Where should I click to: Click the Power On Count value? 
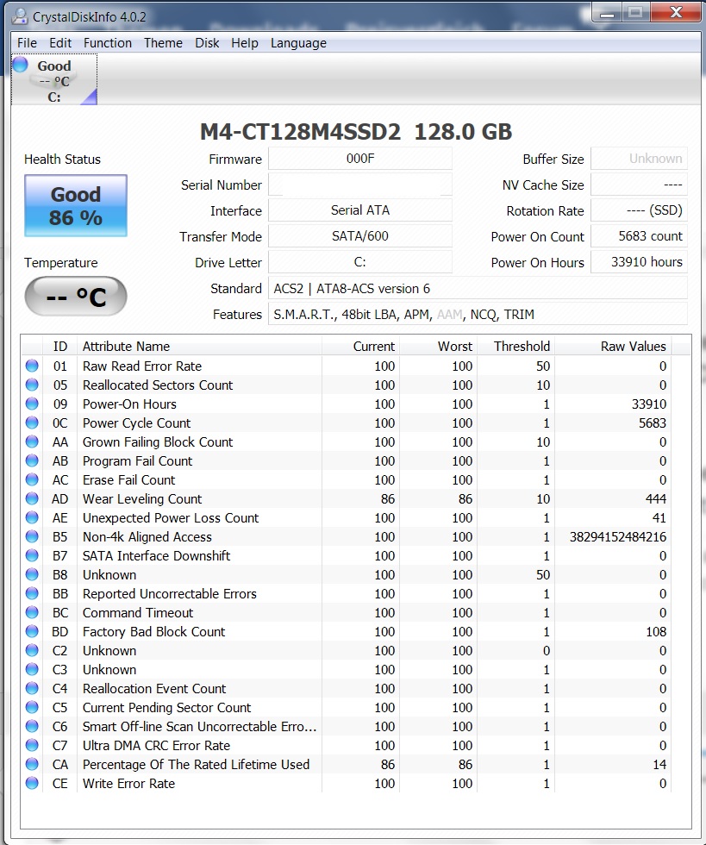(x=639, y=236)
